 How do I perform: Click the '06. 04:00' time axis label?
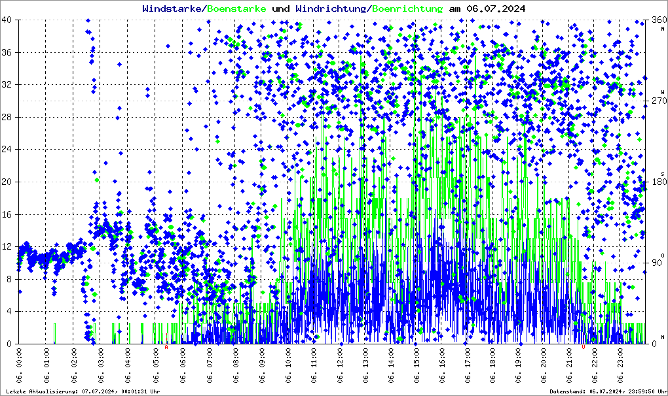tap(128, 365)
